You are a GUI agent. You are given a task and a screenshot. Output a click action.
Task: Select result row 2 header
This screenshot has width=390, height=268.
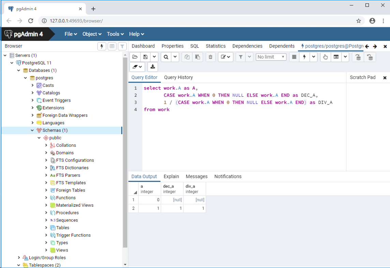pos(133,208)
